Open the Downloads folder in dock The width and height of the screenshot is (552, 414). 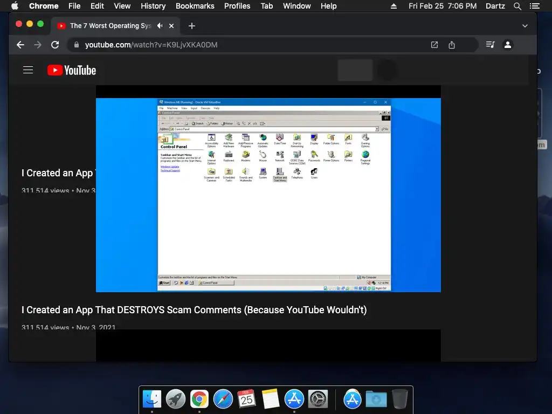pyautogui.click(x=376, y=399)
